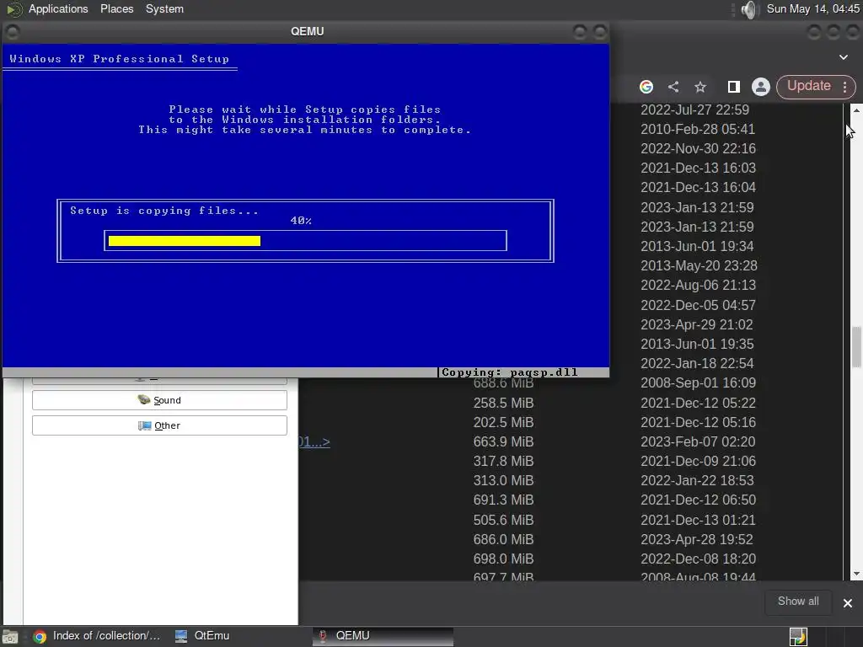Click the Chrome Update button
The image size is (863, 647).
pos(808,86)
